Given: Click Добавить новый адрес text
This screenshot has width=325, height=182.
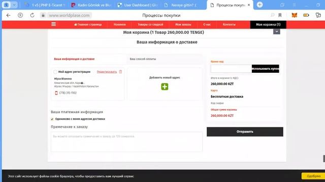Looking at the screenshot, I should coord(165,77).
